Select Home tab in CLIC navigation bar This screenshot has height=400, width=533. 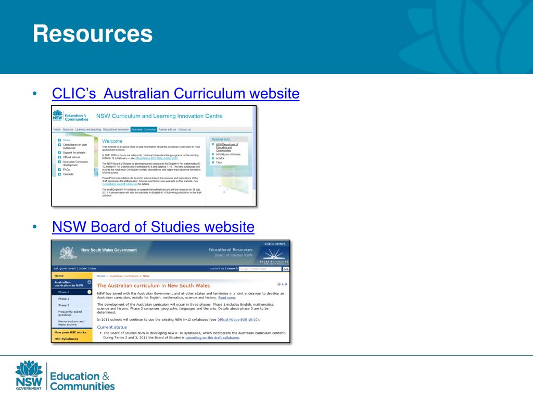click(57, 130)
